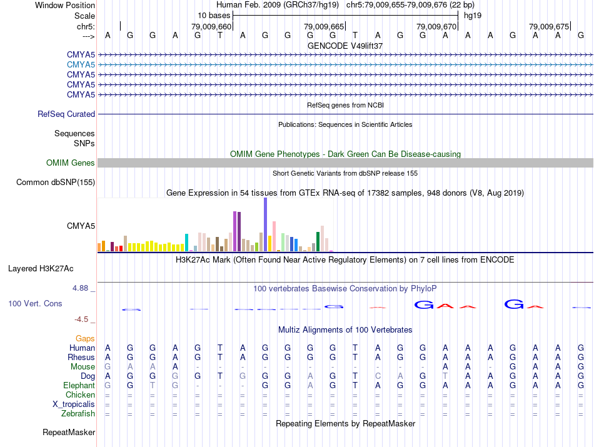Click the Multiz Alignments of 100 Vertebrates title
The width and height of the screenshot is (594, 447).
pos(345,329)
